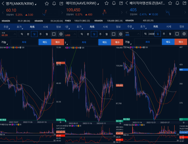Tick the checkbox beside ANKR chart gear
This screenshot has height=144, width=188.
(x=53, y=34)
